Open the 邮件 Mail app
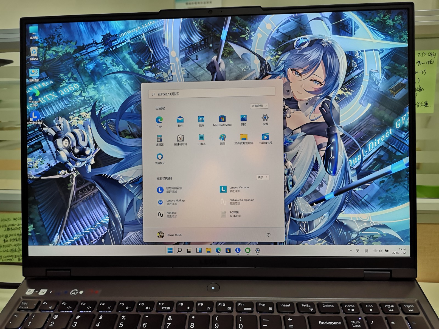 [x=180, y=121]
